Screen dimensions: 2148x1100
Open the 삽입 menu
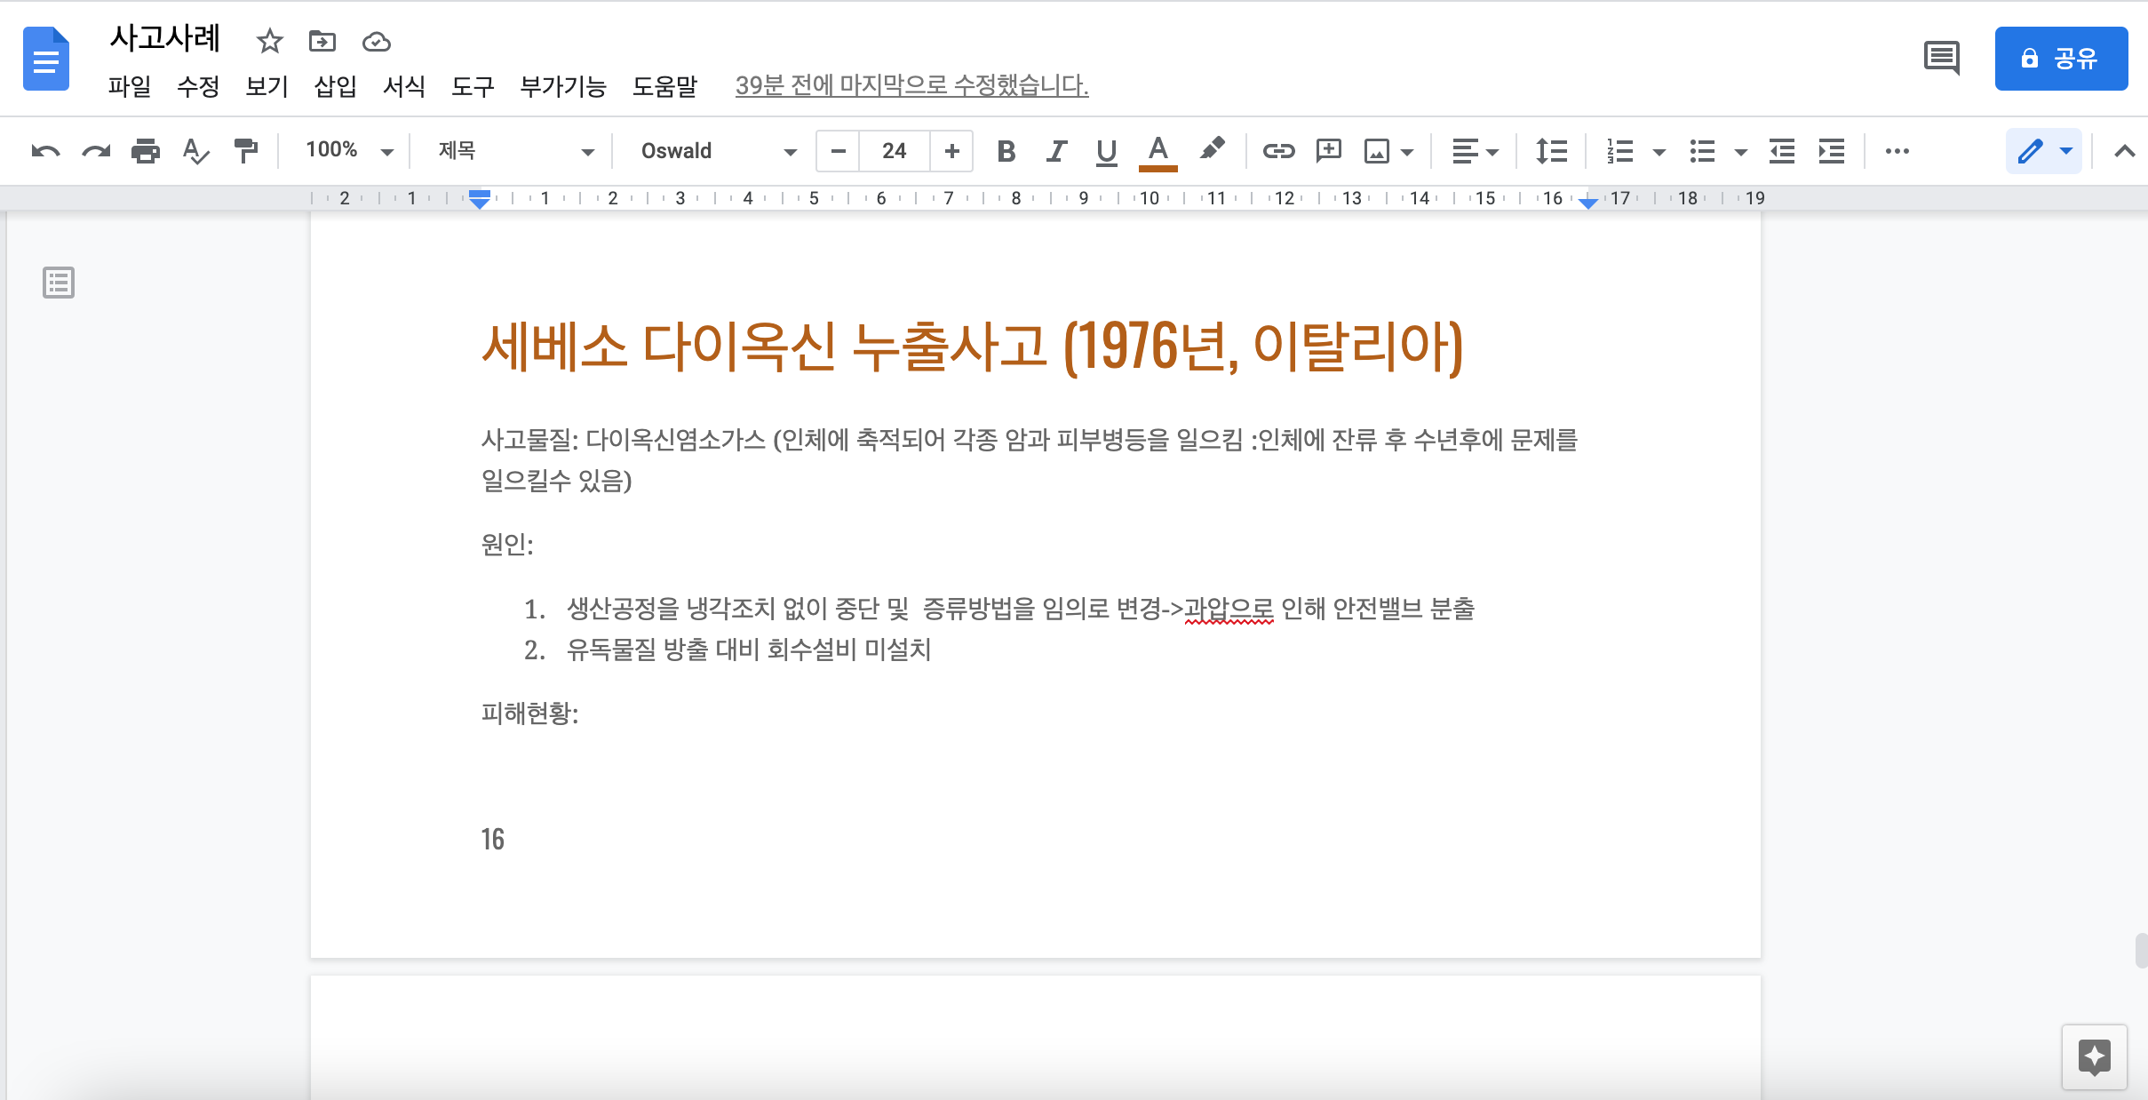tap(335, 86)
